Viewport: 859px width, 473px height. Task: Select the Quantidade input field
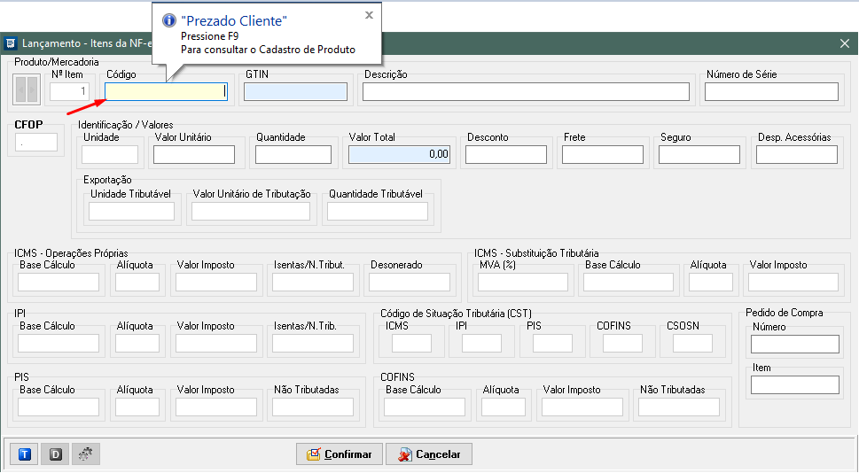[293, 155]
